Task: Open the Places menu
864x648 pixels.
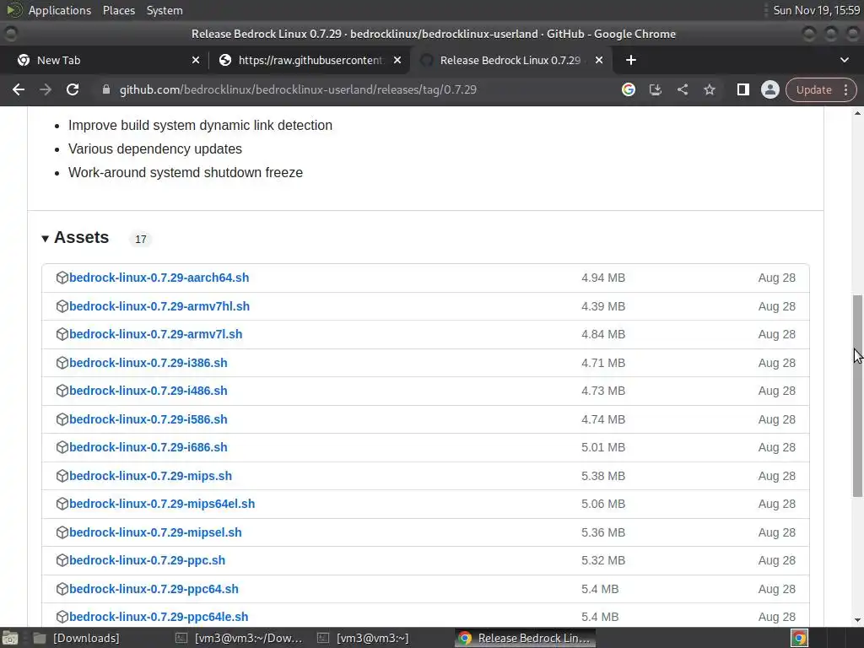Action: tap(118, 10)
